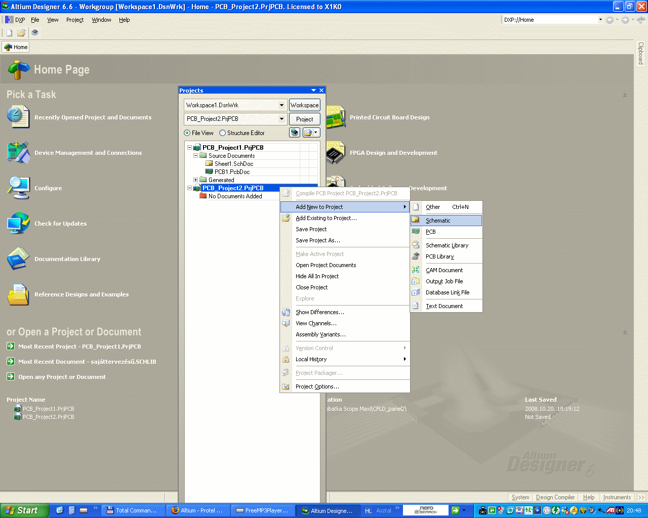Collapse the Pick a Task section chevron
The height and width of the screenshot is (518, 648).
(625, 95)
